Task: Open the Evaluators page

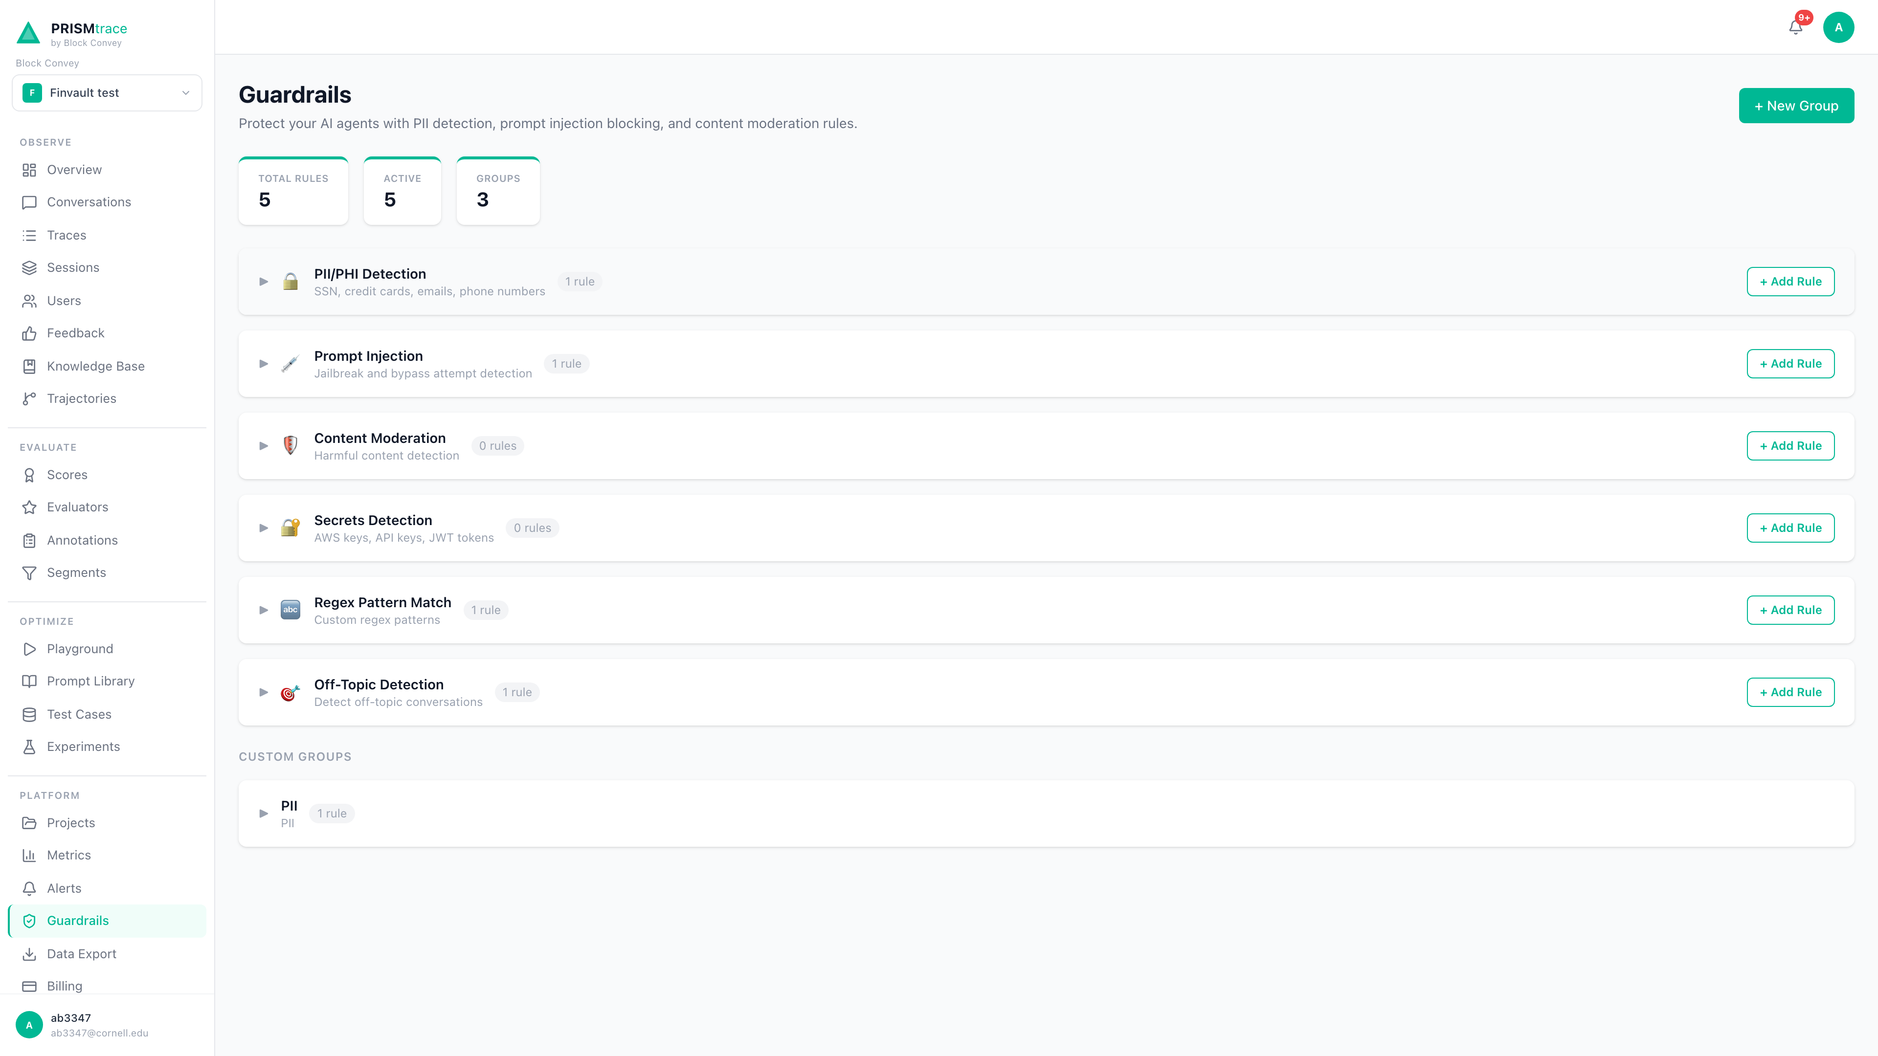Action: (x=107, y=507)
